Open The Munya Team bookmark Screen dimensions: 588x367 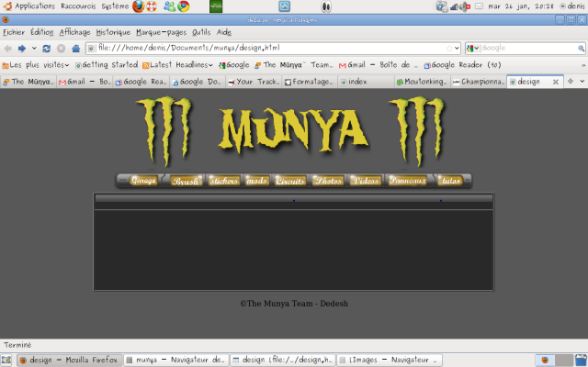coord(294,65)
